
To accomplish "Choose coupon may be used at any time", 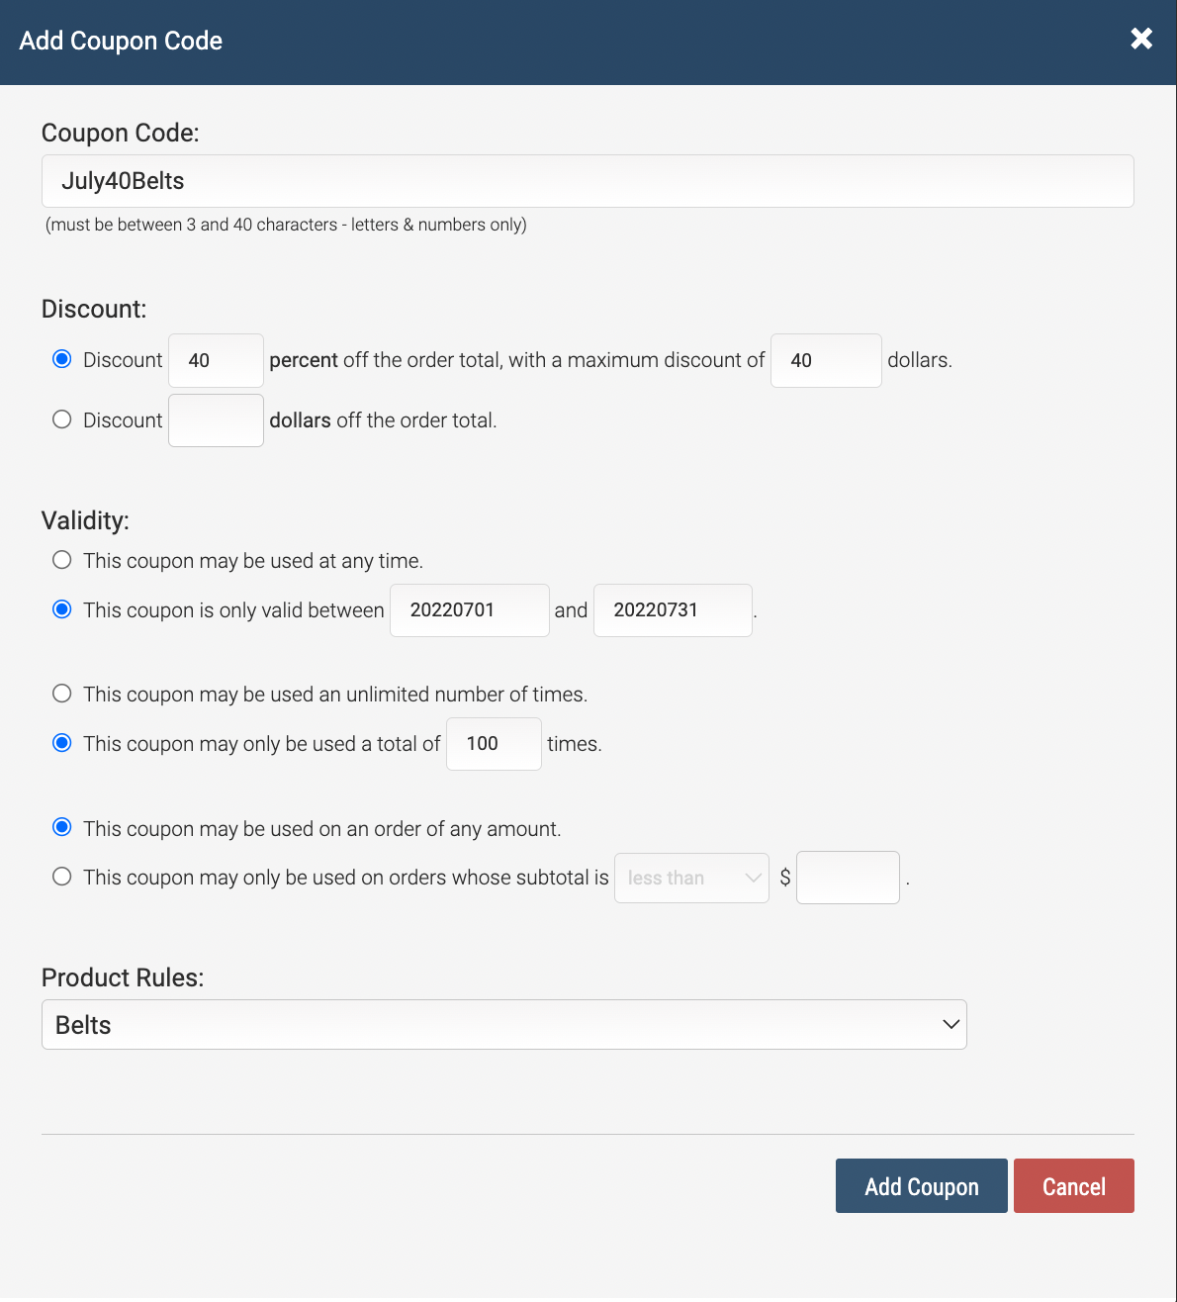I will 61,560.
